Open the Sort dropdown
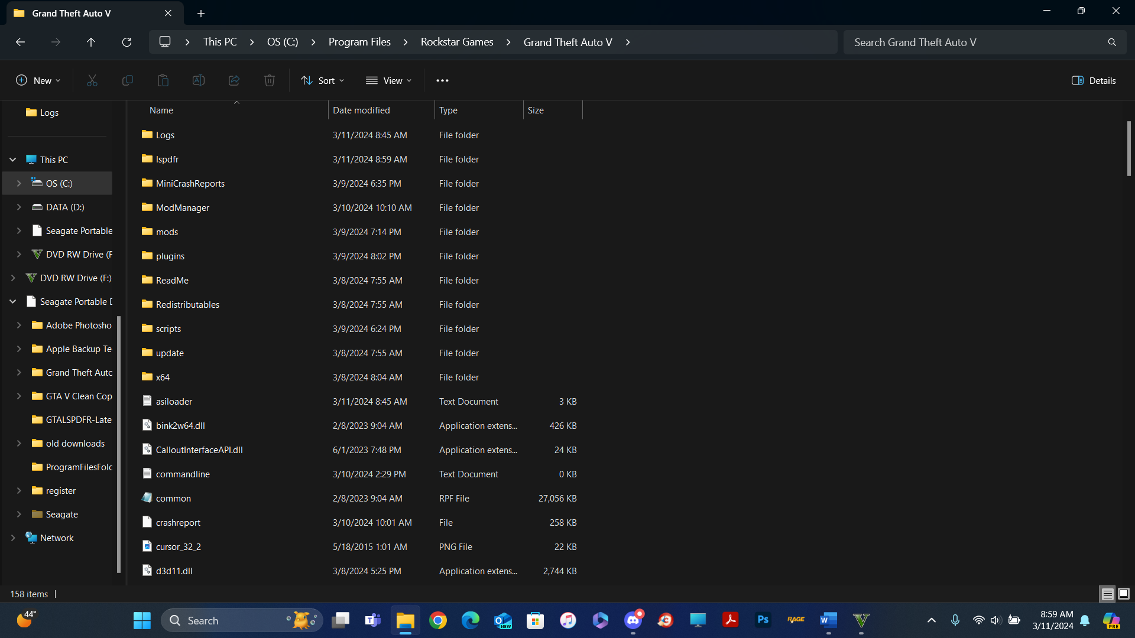 [322, 80]
